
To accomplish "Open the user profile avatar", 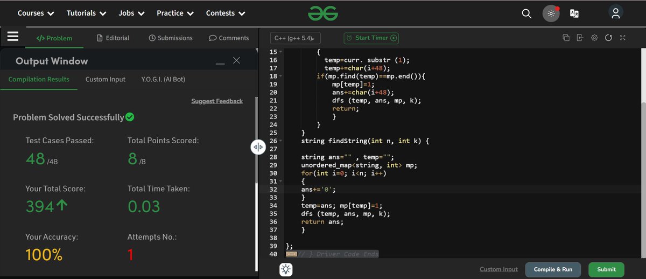I will point(615,12).
